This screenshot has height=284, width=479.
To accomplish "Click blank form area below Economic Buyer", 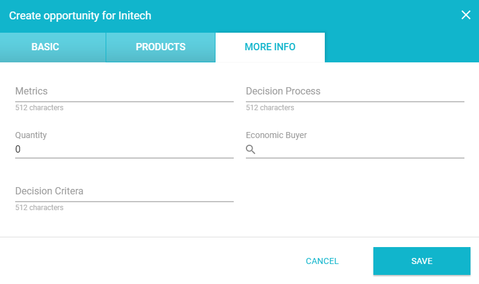I will coord(355,194).
